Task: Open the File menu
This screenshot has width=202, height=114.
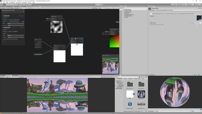Action: point(1,3)
